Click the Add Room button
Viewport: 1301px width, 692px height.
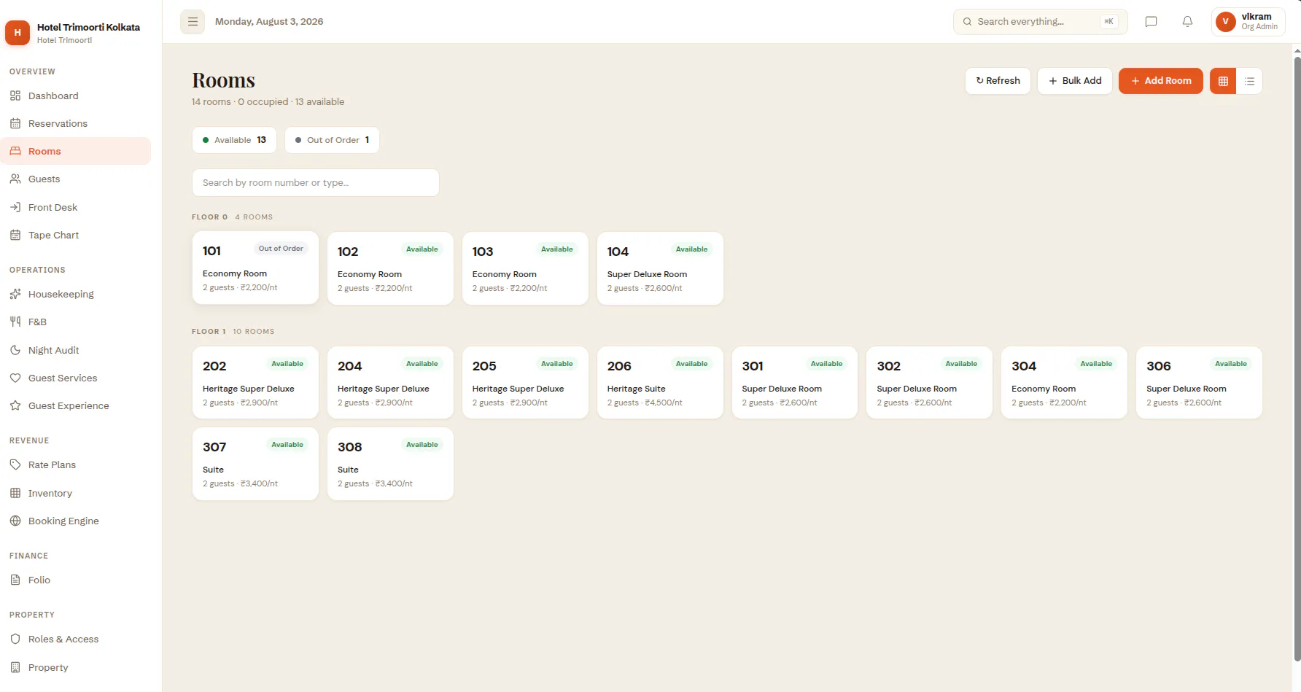coord(1161,81)
